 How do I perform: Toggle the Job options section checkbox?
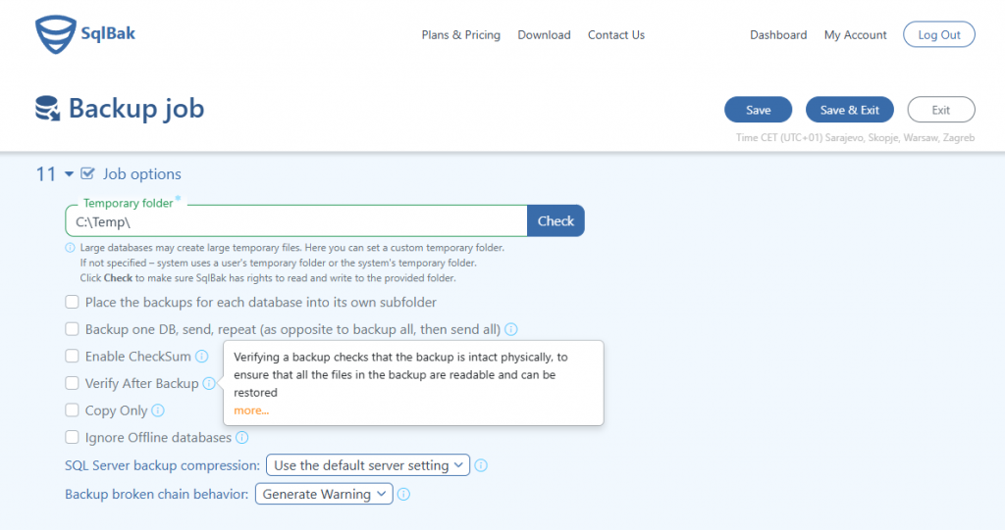tap(87, 173)
